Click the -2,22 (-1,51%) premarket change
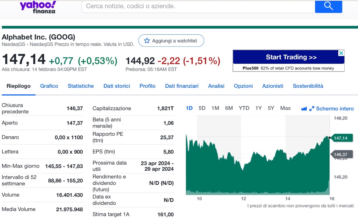The height and width of the screenshot is (219, 358). pos(189,61)
